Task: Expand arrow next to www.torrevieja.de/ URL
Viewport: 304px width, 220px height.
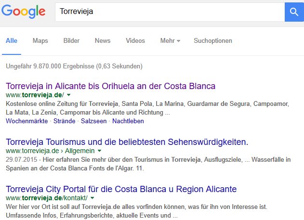Action: click(68, 95)
